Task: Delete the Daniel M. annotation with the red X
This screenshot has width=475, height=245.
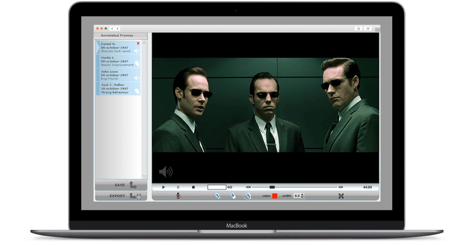Action: click(138, 43)
